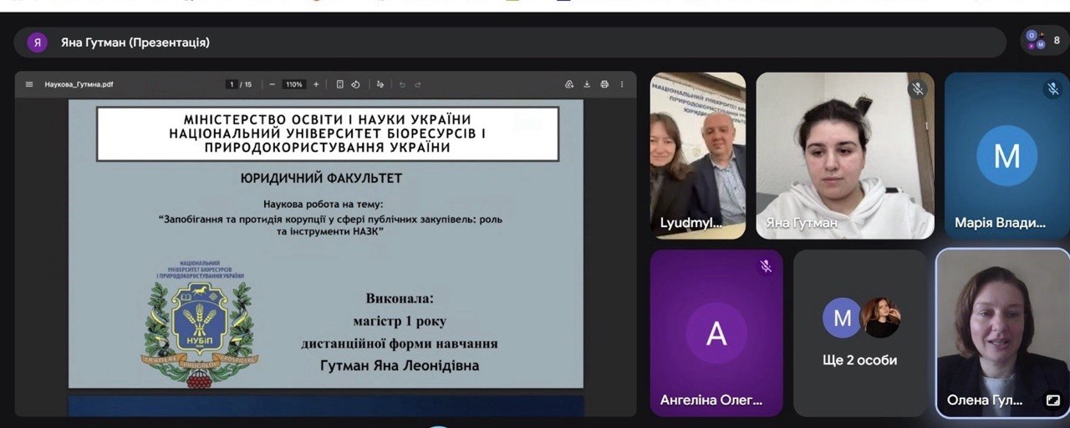This screenshot has height=428, width=1070.
Task: Rotate the PDF counterclockwise
Action: (x=355, y=84)
